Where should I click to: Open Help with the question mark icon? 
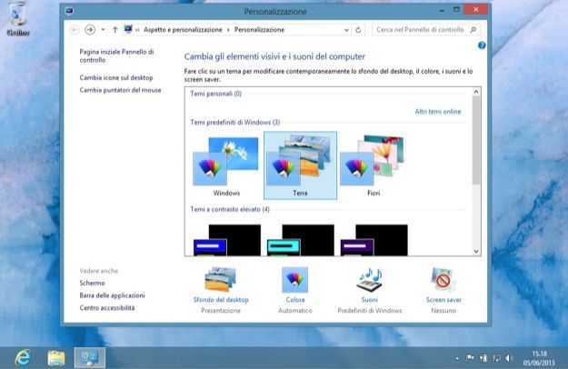pyautogui.click(x=482, y=45)
